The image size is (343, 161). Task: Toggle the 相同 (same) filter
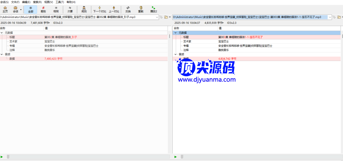(x=56, y=9)
